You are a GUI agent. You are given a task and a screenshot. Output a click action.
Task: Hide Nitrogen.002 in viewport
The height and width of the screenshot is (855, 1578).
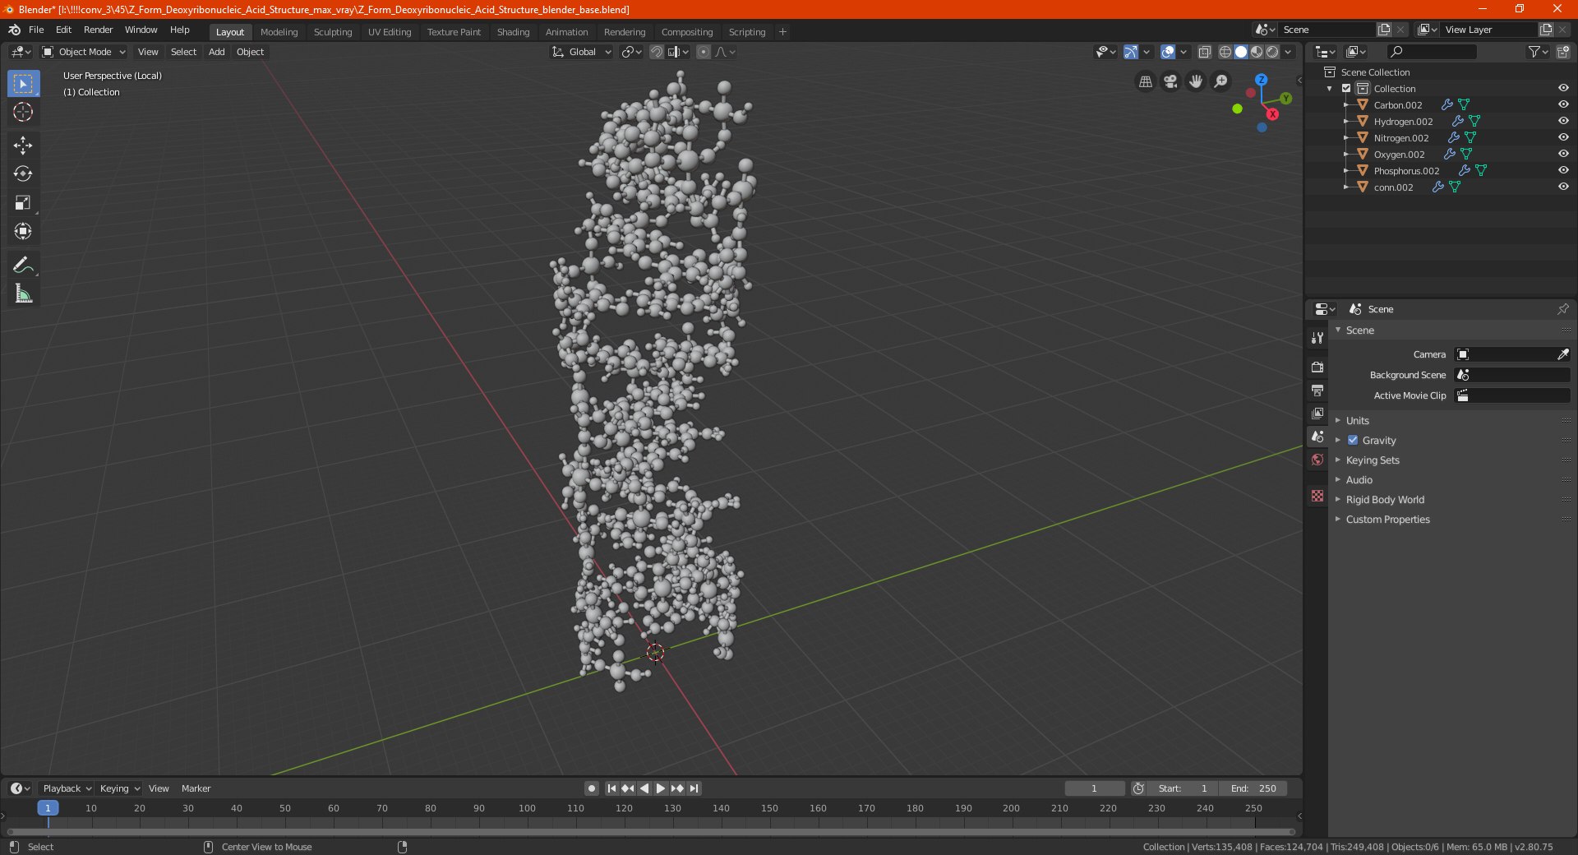[1563, 137]
